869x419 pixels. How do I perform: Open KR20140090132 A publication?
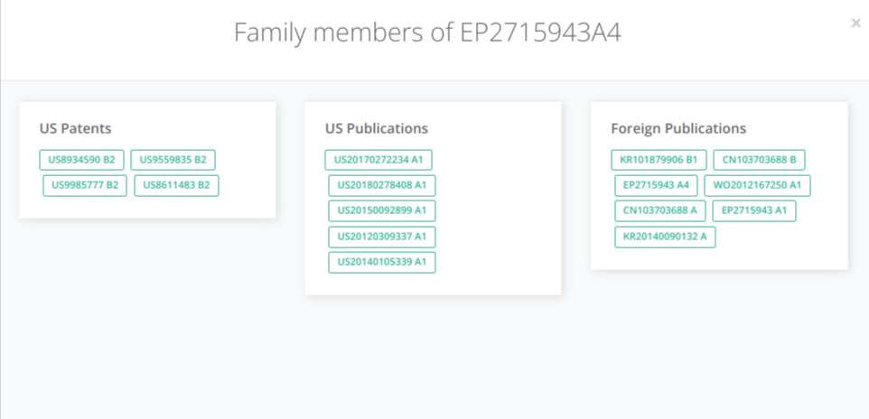tap(665, 237)
